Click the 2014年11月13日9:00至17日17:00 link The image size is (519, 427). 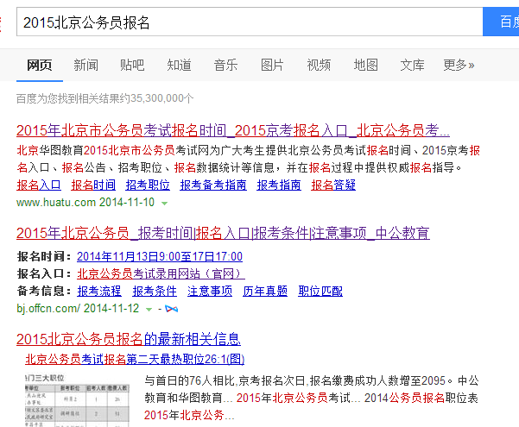click(160, 256)
